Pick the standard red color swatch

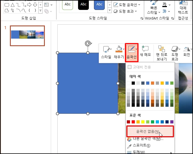pos(133,122)
